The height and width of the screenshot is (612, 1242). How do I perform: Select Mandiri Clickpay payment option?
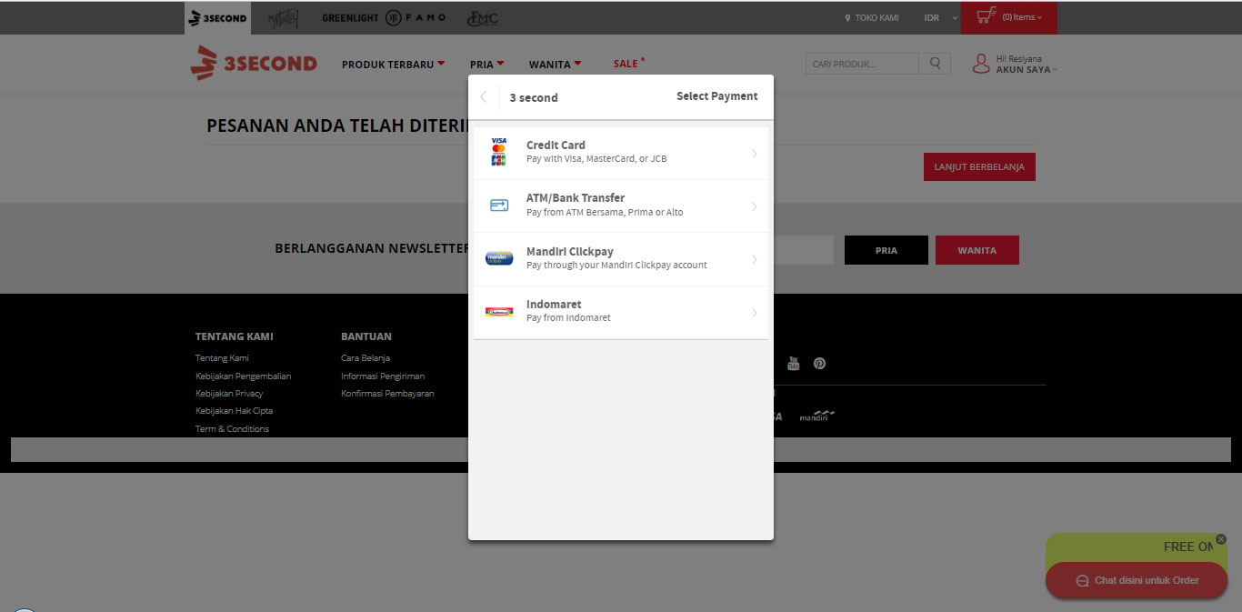[621, 259]
